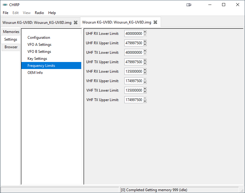The height and width of the screenshot is (193, 245).
Task: Click VHF TX Lower Limit value field
Action: coord(134,90)
